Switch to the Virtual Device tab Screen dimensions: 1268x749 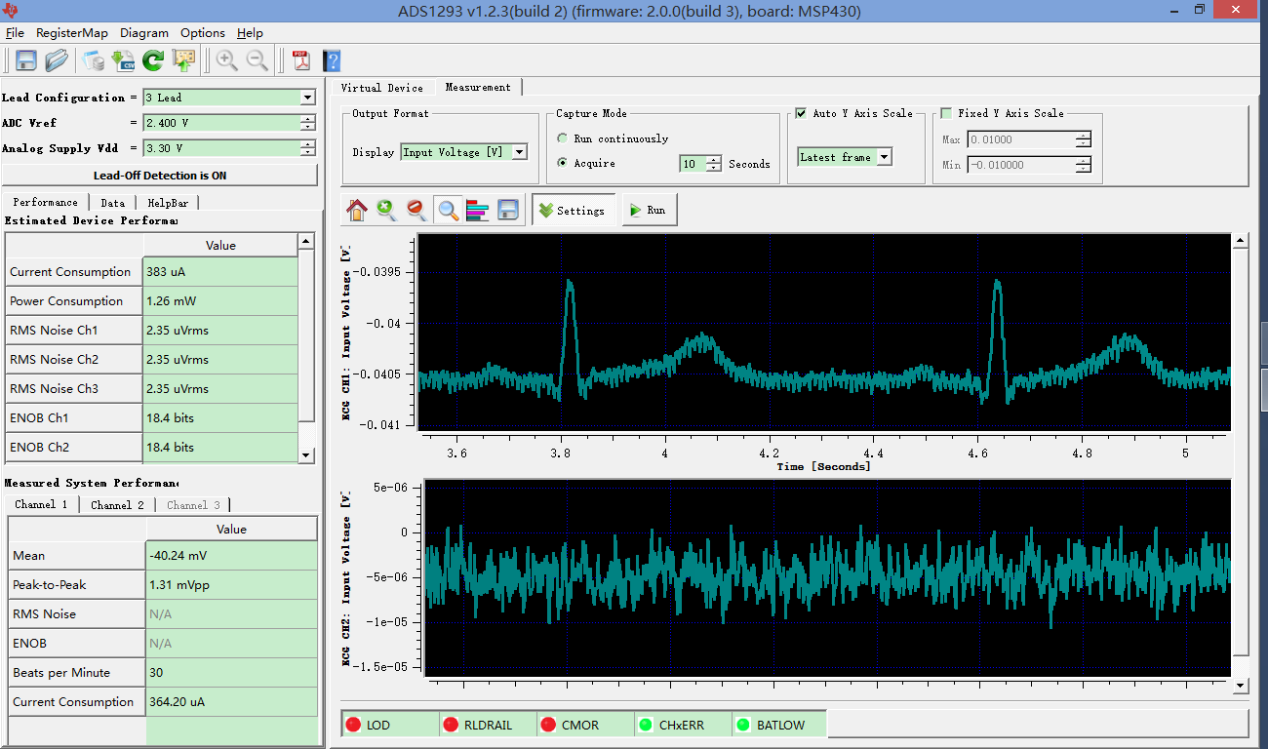click(381, 88)
